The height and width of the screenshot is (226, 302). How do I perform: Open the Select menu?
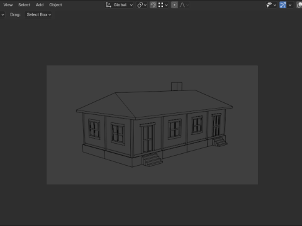tap(24, 5)
